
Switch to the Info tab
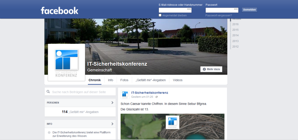click(x=110, y=80)
